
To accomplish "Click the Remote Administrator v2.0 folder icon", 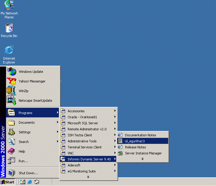I will 63,129.
